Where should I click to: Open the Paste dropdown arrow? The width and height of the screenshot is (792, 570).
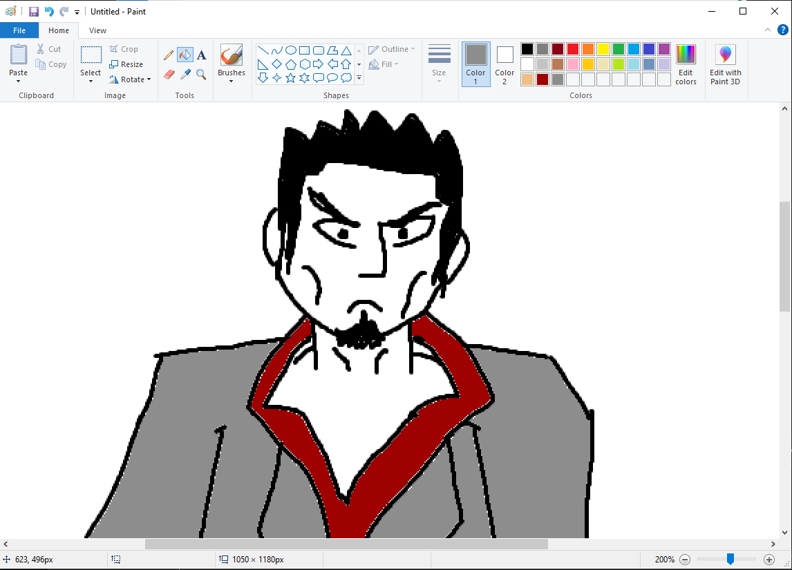pyautogui.click(x=18, y=82)
